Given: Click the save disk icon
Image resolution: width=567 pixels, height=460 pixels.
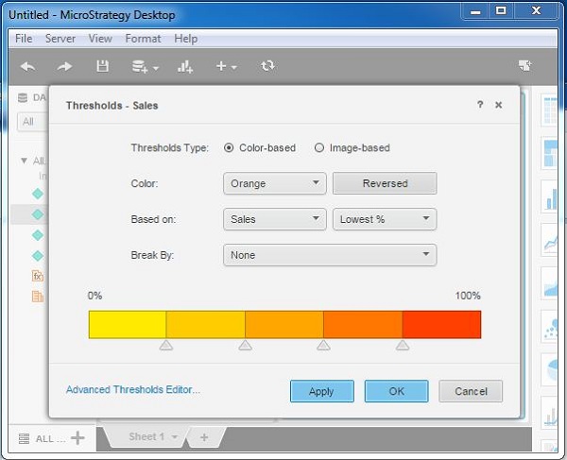Looking at the screenshot, I should [x=102, y=66].
